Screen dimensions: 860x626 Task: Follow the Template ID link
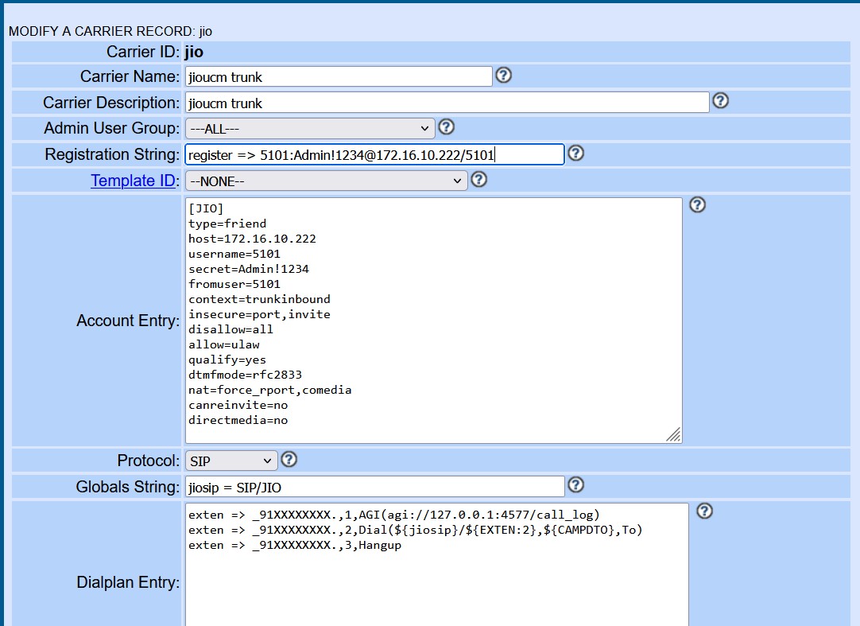[133, 181]
